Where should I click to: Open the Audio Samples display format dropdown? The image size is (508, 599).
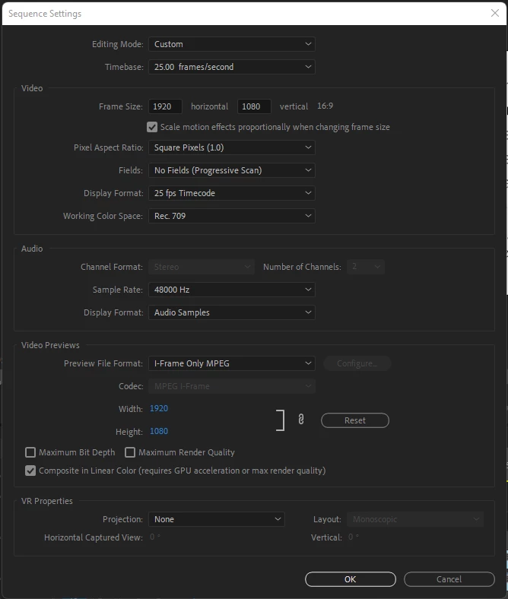click(232, 312)
